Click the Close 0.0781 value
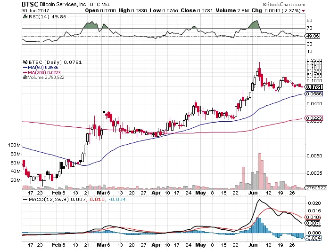 click(x=197, y=10)
